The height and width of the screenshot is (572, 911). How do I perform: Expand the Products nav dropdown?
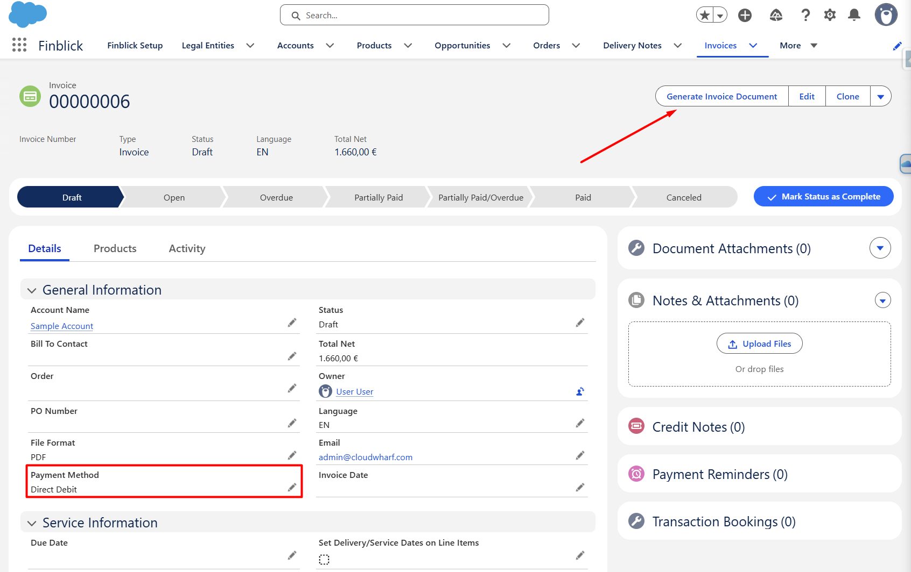coord(408,46)
